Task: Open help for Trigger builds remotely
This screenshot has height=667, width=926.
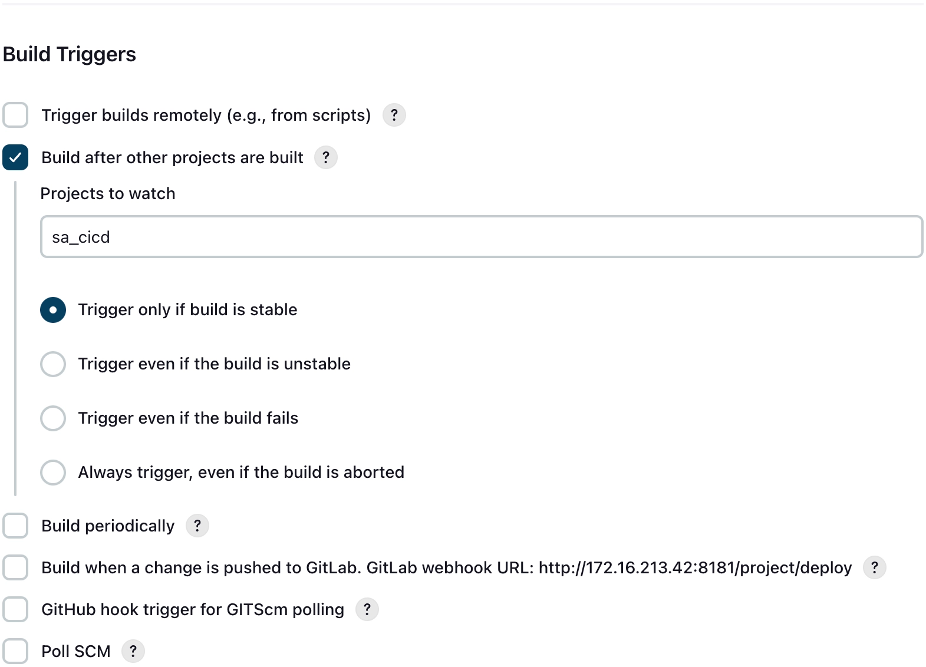Action: [394, 115]
